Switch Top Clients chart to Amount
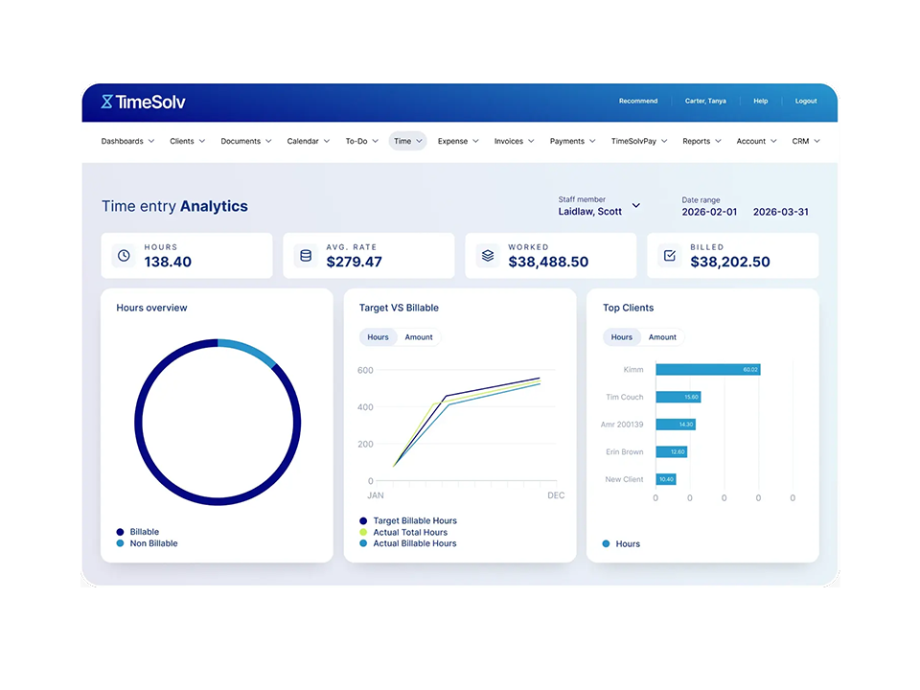 click(662, 337)
